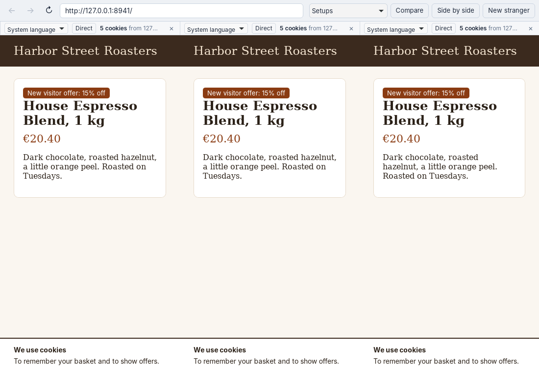Image resolution: width=539 pixels, height=372 pixels.
Task: Click the Direct button in right pane
Action: (x=443, y=28)
